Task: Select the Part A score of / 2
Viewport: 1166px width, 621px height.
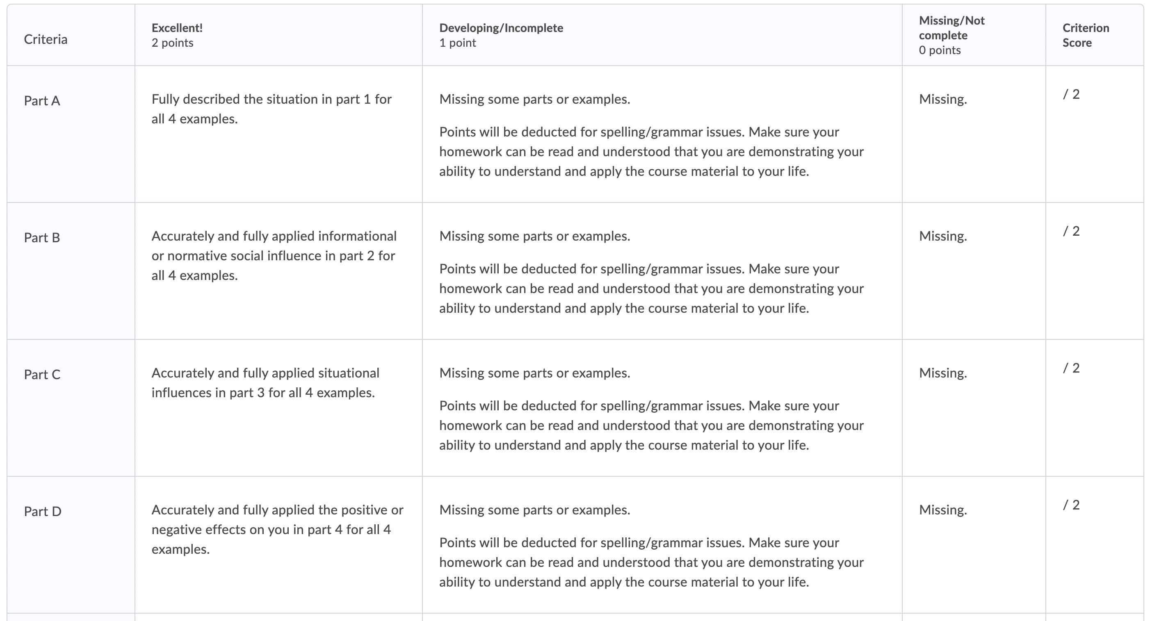Action: 1071,94
